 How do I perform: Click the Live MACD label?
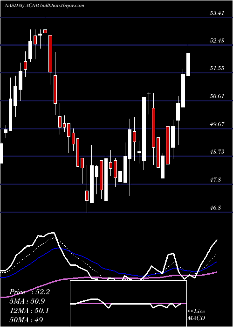tap(196, 314)
